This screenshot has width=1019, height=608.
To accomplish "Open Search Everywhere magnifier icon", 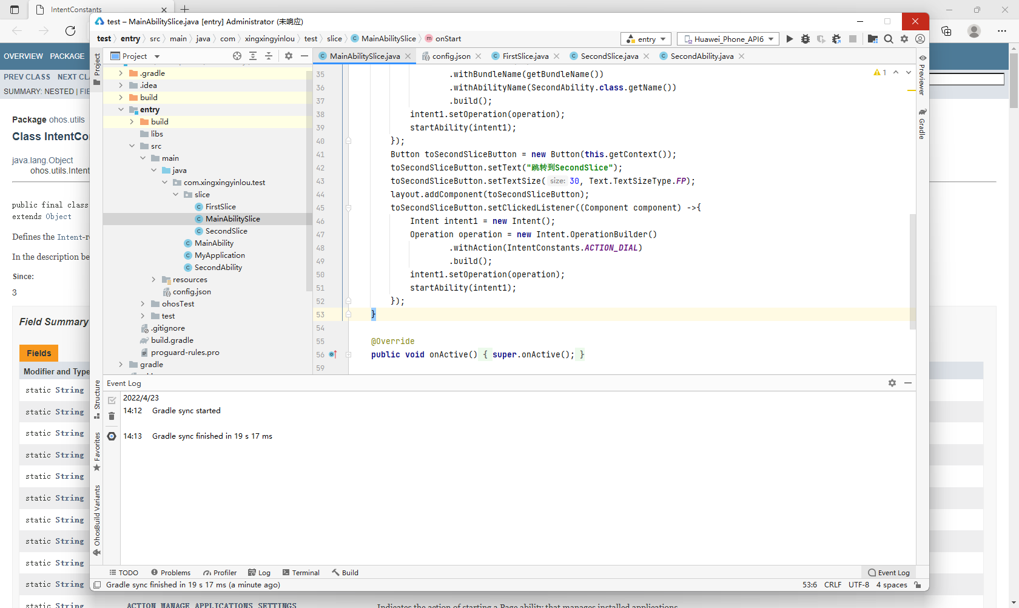I will tap(889, 39).
